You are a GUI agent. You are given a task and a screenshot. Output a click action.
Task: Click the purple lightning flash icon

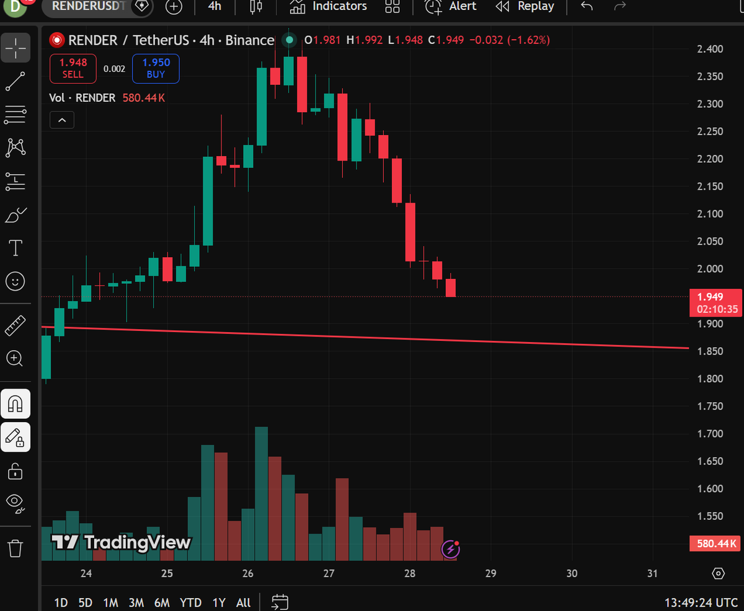(450, 548)
